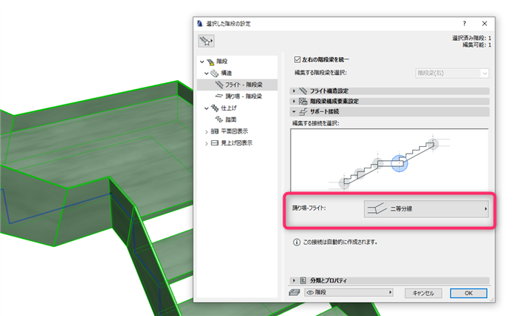Click the 分類とプロパティ panel icon
This screenshot has height=316, width=519.
click(303, 280)
